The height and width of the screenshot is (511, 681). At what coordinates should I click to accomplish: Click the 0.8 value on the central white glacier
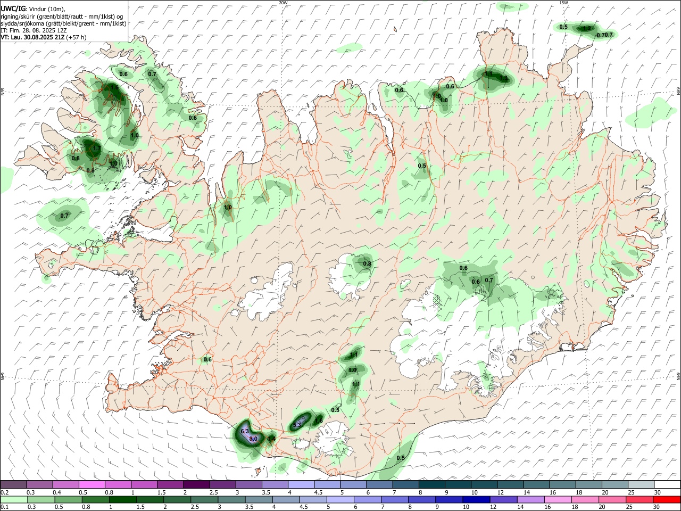[367, 263]
